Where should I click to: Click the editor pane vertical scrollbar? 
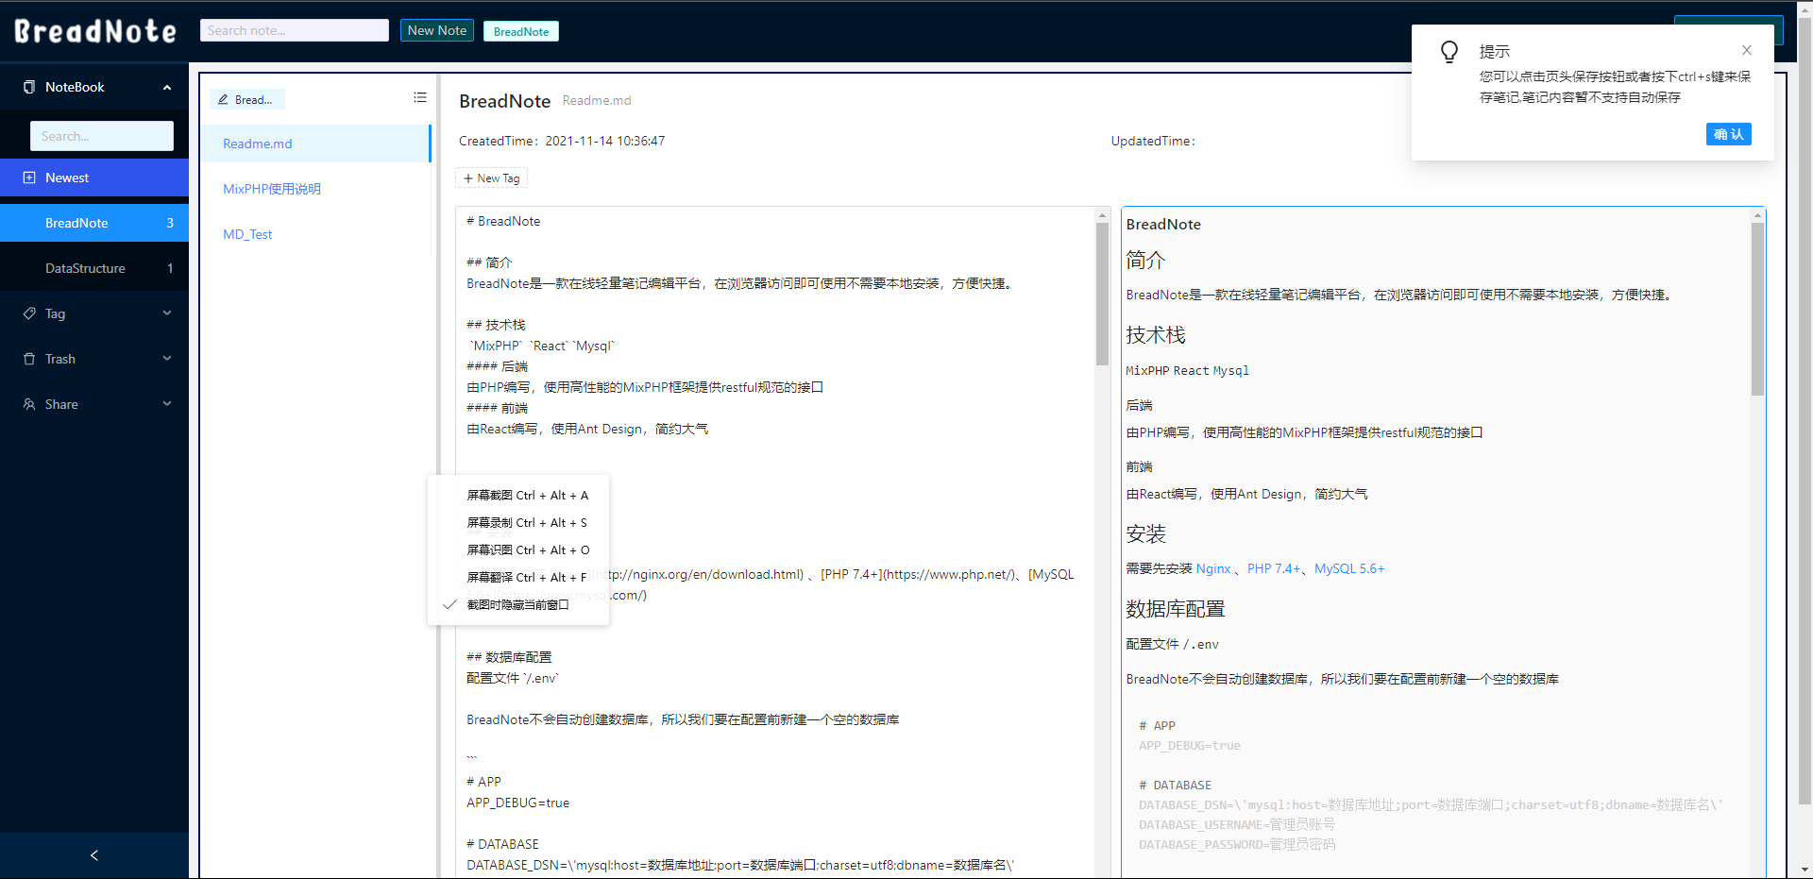click(1102, 293)
